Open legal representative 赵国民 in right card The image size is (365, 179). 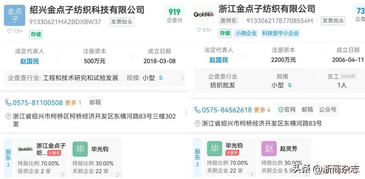point(219,60)
